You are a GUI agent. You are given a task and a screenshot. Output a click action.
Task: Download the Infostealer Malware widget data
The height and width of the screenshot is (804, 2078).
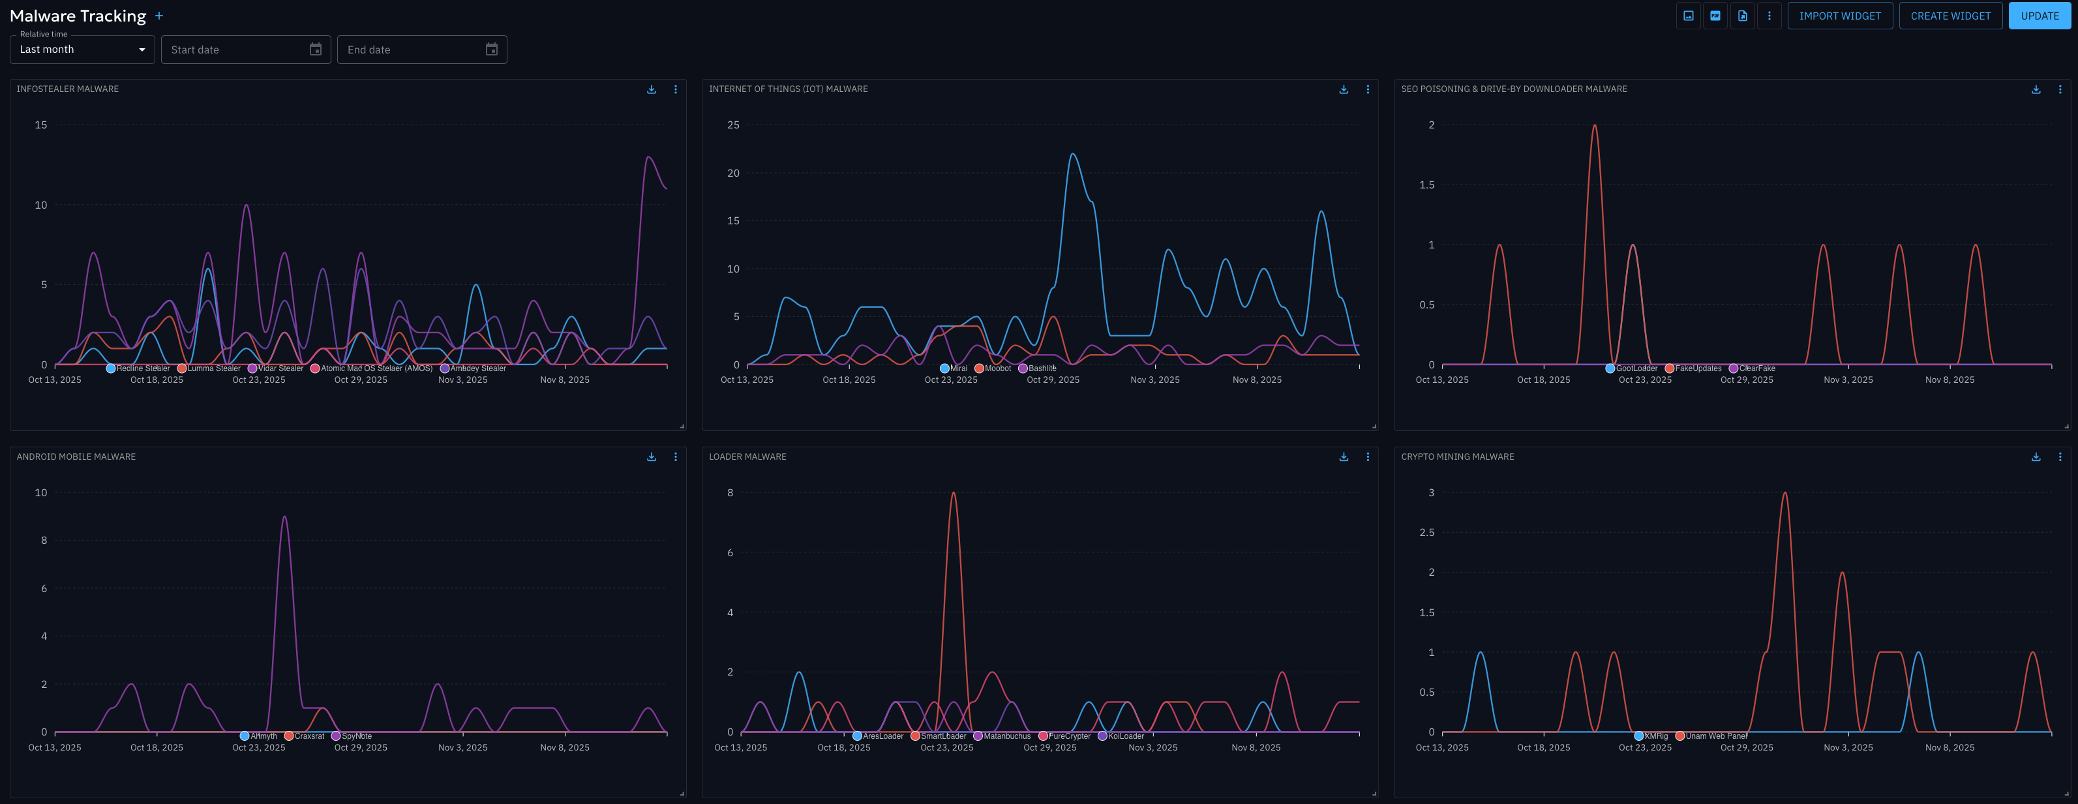tap(651, 89)
